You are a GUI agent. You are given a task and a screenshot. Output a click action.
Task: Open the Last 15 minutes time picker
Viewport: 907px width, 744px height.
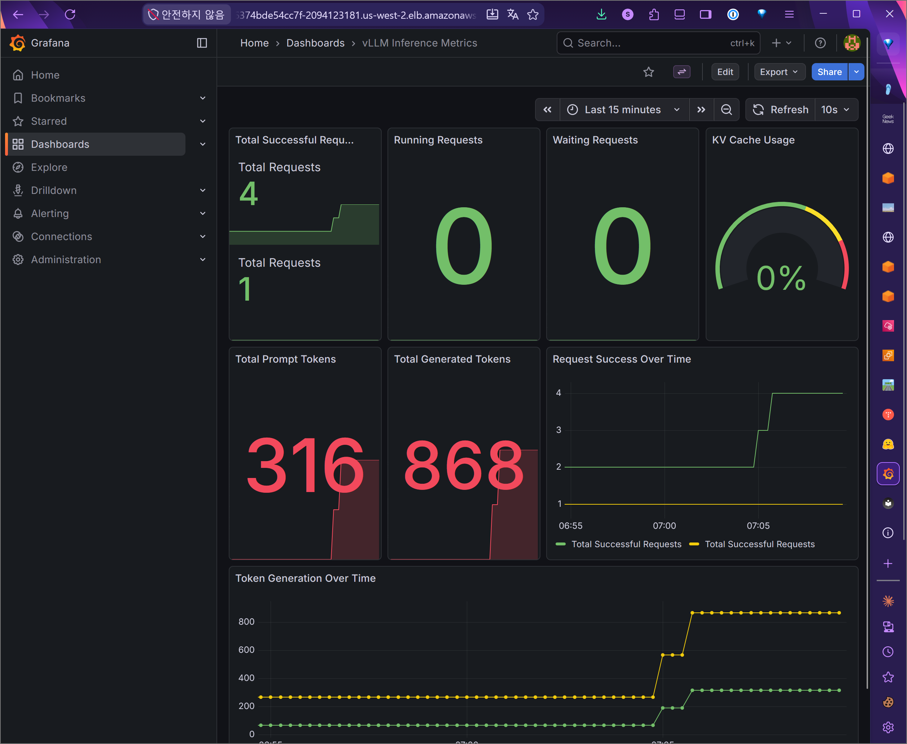624,110
